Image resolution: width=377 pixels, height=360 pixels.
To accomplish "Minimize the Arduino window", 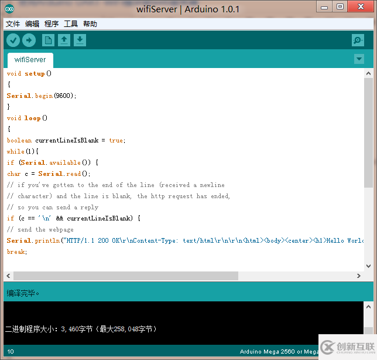I will click(324, 7).
